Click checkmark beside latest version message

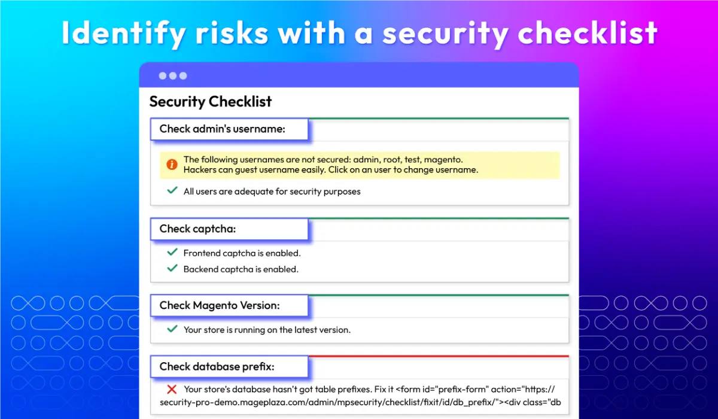click(x=172, y=329)
